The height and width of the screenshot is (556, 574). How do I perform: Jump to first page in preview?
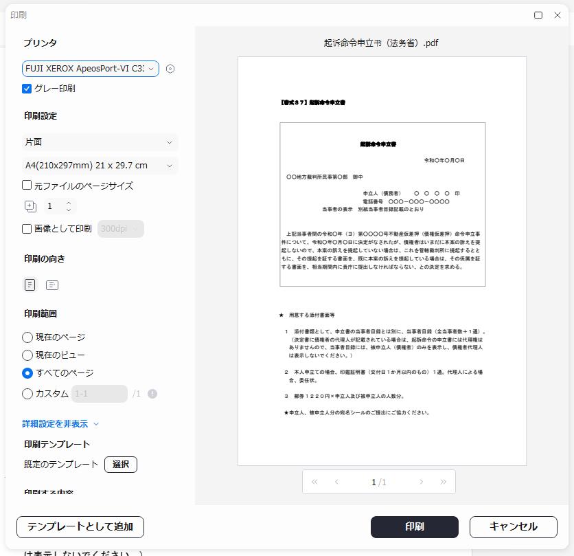[315, 482]
